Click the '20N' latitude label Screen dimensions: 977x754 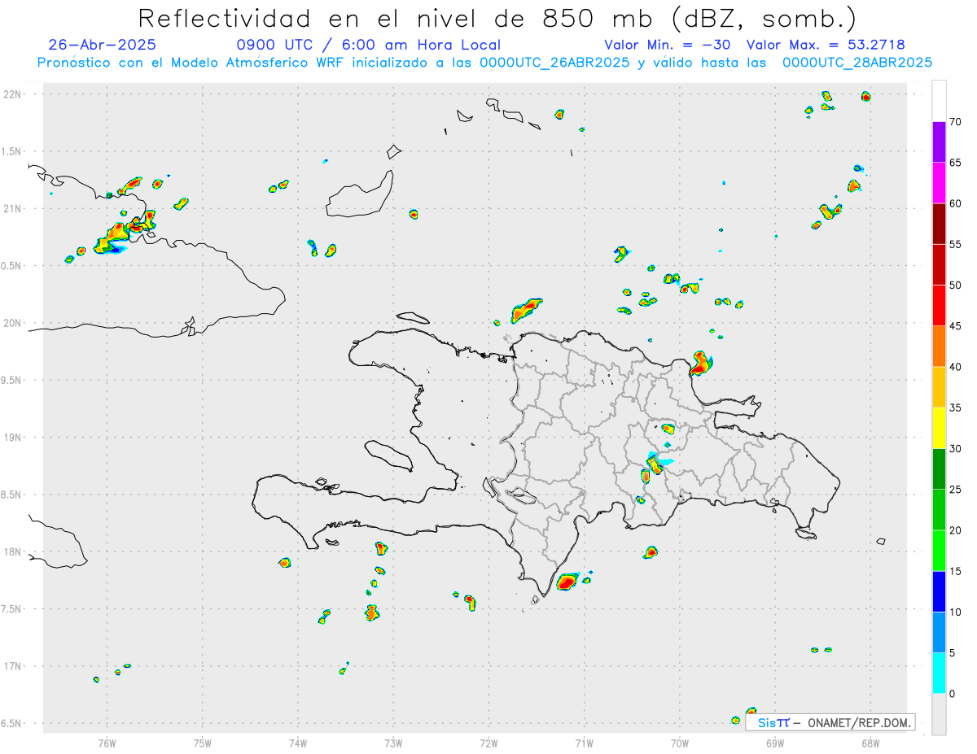click(x=14, y=323)
